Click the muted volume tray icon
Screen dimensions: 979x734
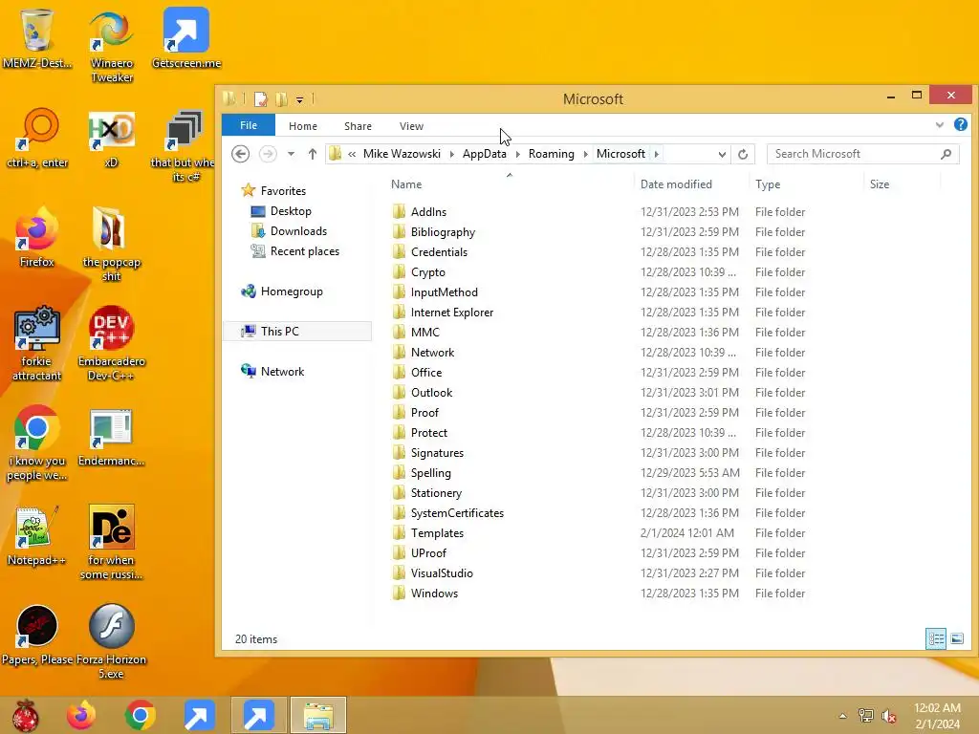coord(888,715)
